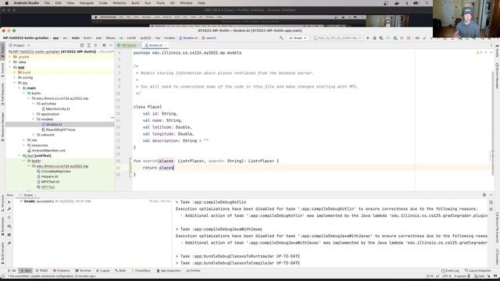Open the TODO tool window button

pos(41,271)
